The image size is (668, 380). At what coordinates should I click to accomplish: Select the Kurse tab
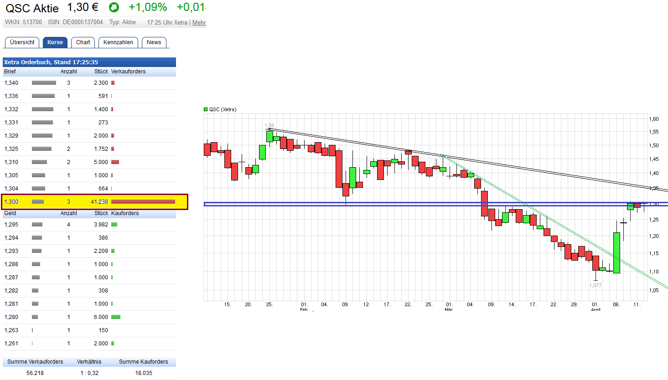pyautogui.click(x=55, y=42)
